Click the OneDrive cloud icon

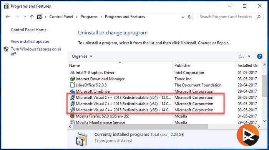coord(72,91)
